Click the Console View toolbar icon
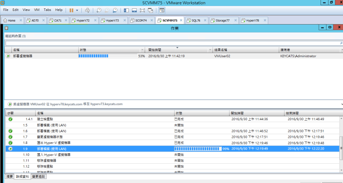Image resolution: width=343 pixels, height=183 pixels. click(161, 10)
